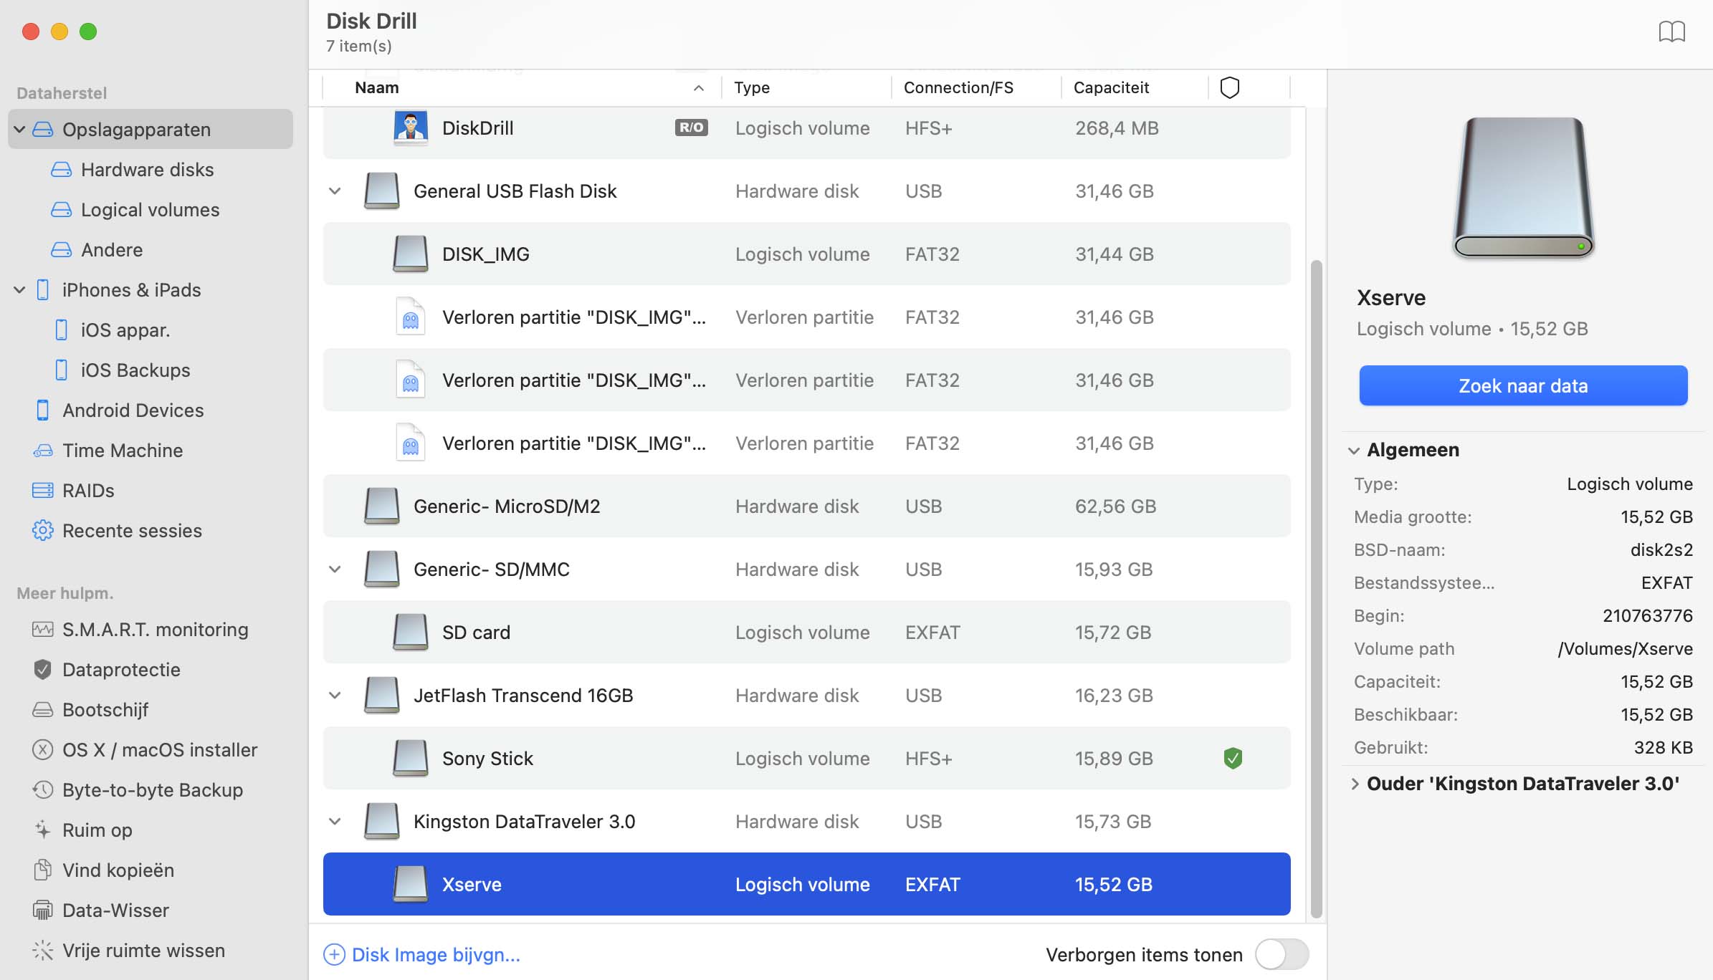The image size is (1713, 980).
Task: Collapse the Opslagapparaten sidebar group
Action: coord(20,130)
